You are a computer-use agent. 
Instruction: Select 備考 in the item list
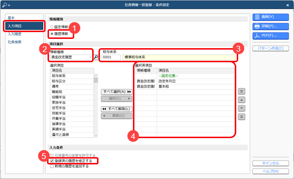pos(72,87)
